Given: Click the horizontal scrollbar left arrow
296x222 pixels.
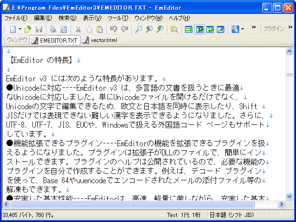Looking at the screenshot, I should coord(6,204).
